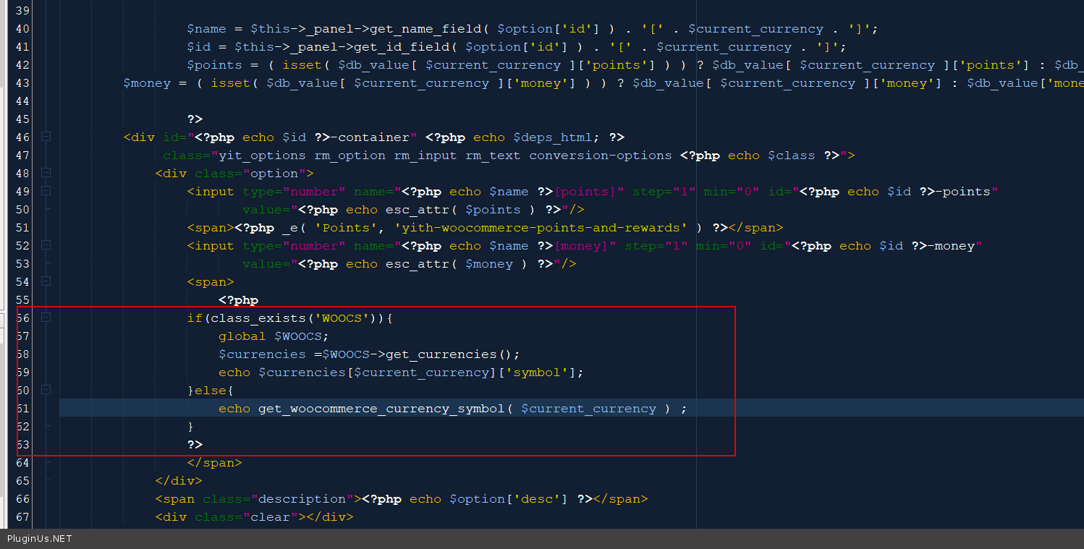Collapse the fold marker on line 48
This screenshot has height=549, width=1084.
click(x=46, y=173)
